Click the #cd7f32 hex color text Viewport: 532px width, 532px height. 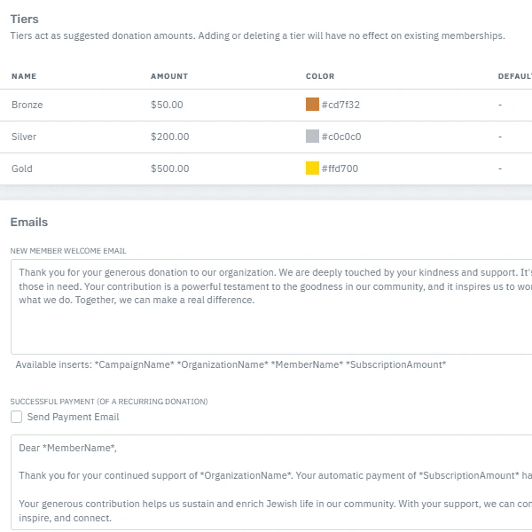tap(340, 105)
